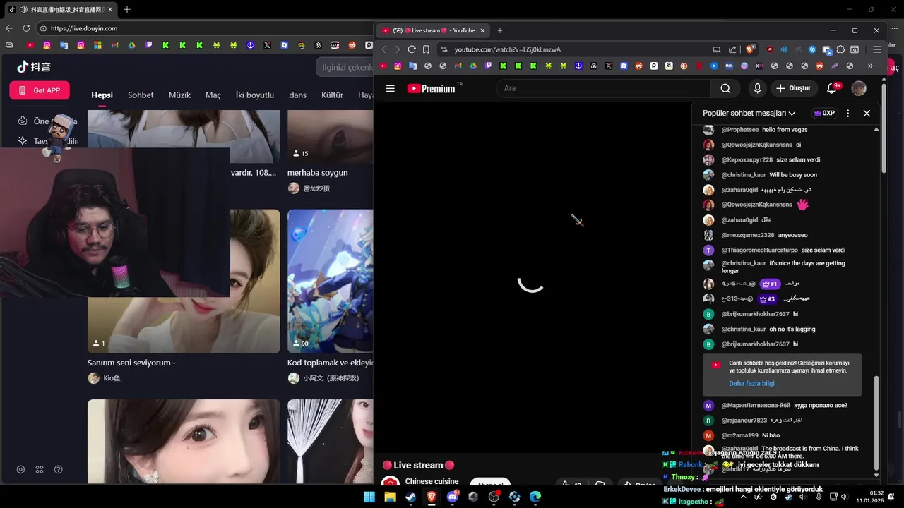Open Douyin sidebar settings gear icon

20,469
